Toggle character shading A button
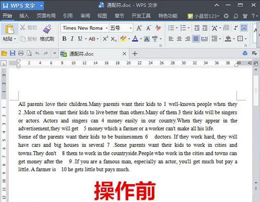Screen dimensions: 260x202 tap(147, 39)
